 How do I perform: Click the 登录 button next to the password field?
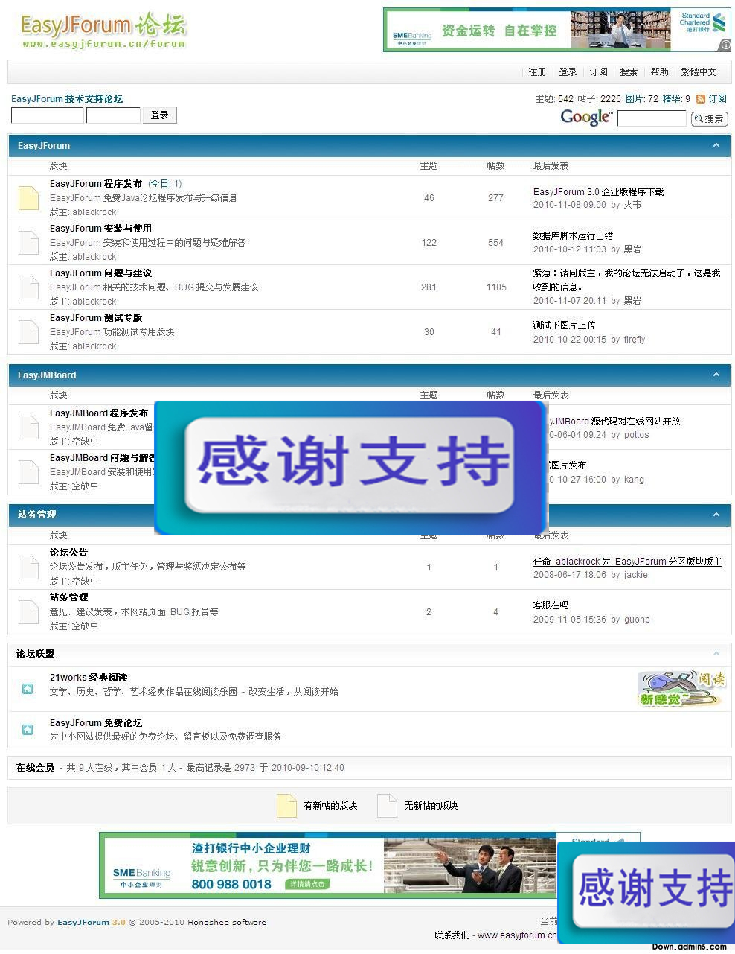click(160, 115)
